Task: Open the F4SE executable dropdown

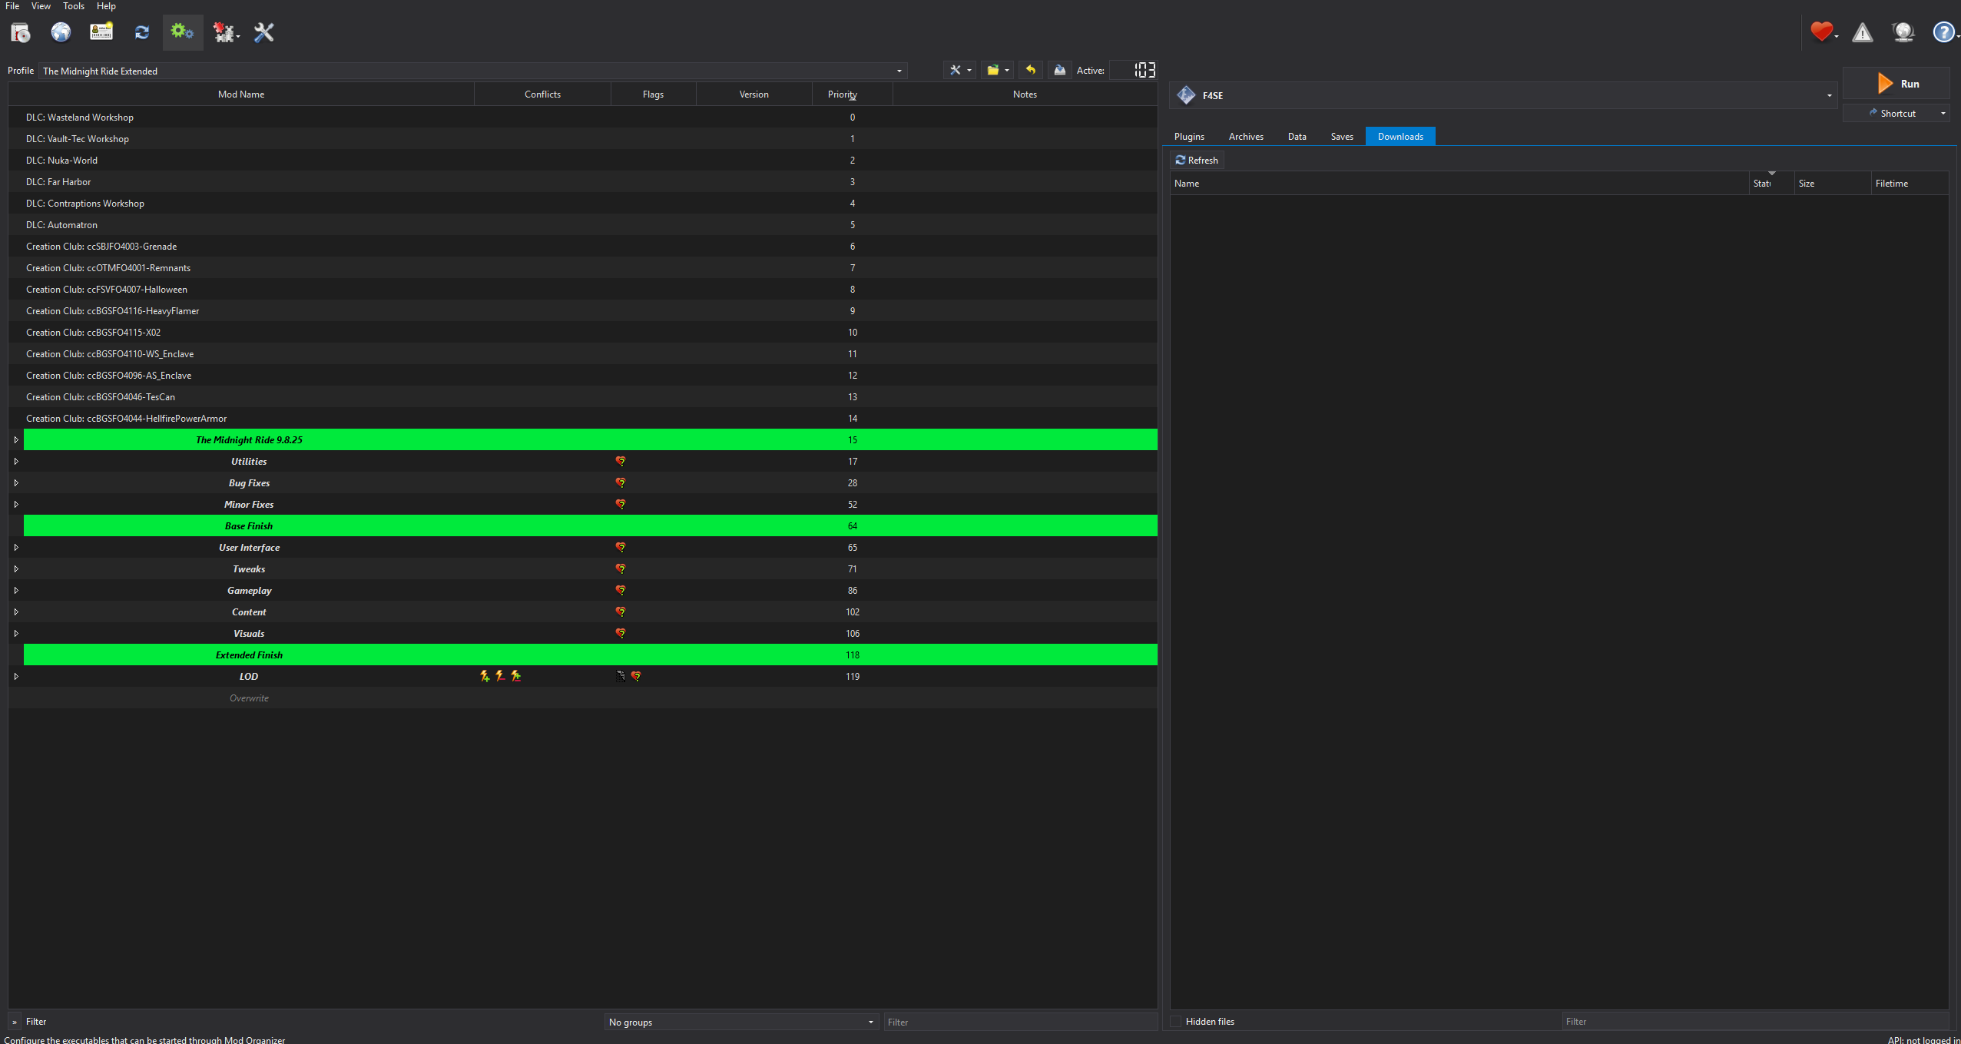Action: (x=1829, y=96)
